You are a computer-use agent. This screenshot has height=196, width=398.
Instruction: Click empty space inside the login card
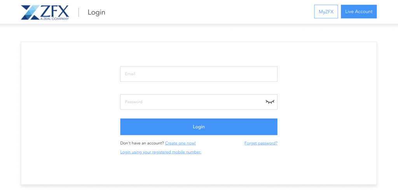70,117
